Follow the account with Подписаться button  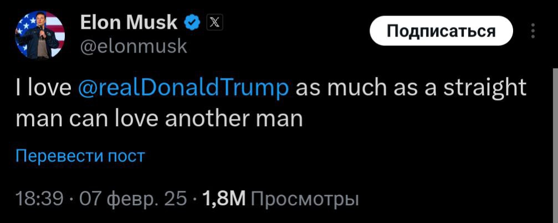[441, 31]
